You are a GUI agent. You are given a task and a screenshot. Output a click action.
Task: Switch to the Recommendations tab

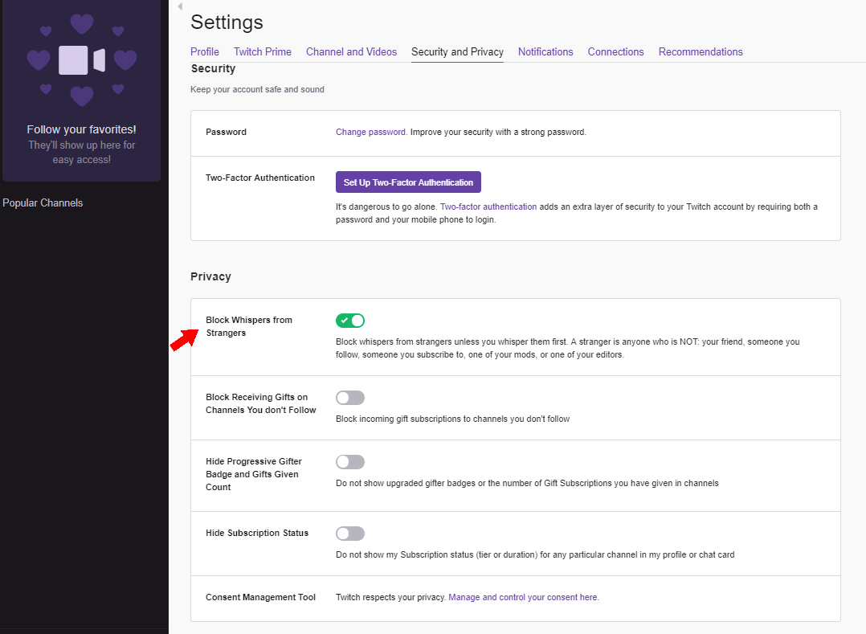point(701,52)
